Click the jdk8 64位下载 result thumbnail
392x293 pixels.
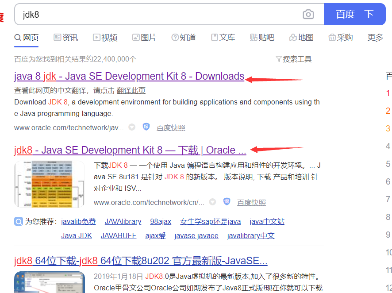pos(50,282)
